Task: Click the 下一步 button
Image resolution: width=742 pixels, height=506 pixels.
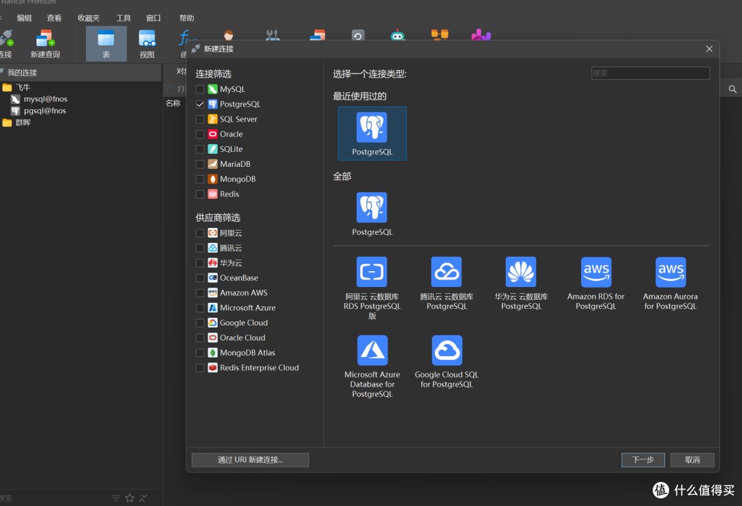Action: [x=642, y=459]
